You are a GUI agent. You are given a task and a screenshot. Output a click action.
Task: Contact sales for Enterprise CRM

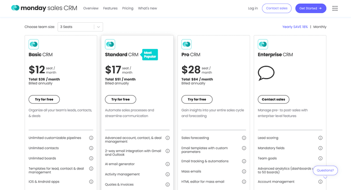click(273, 99)
